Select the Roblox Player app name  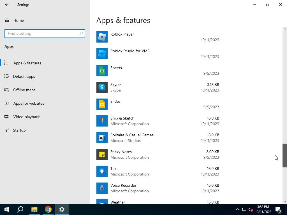click(x=122, y=34)
